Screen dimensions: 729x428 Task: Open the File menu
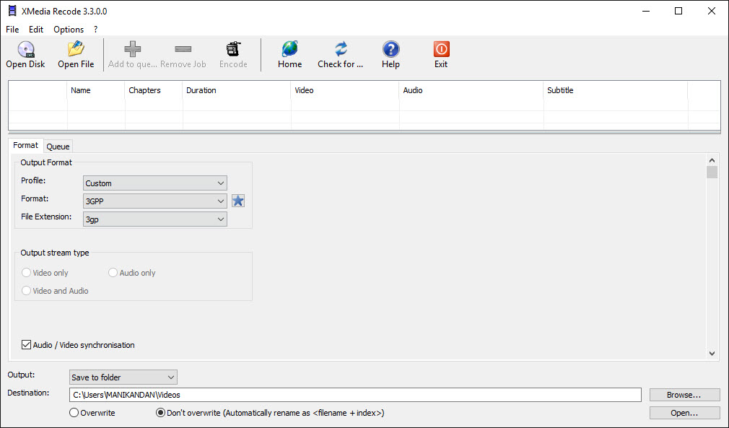(x=12, y=30)
